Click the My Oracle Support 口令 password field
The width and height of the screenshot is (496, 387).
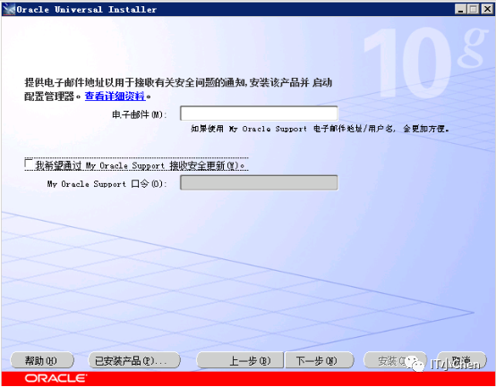(259, 182)
